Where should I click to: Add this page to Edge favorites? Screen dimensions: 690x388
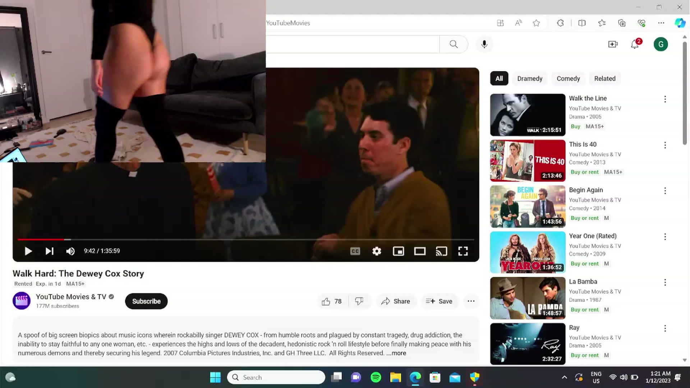[536, 23]
